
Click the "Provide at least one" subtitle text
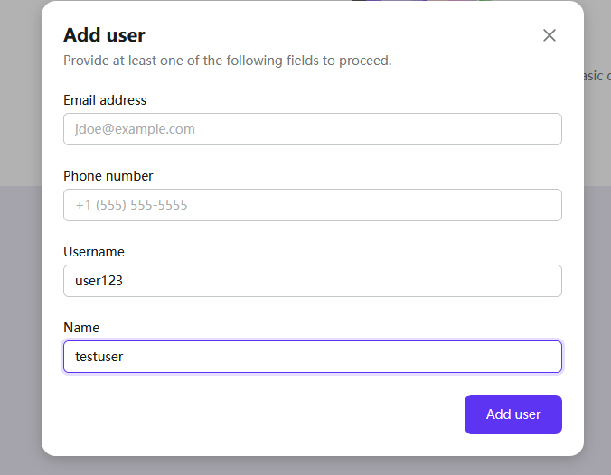point(227,61)
